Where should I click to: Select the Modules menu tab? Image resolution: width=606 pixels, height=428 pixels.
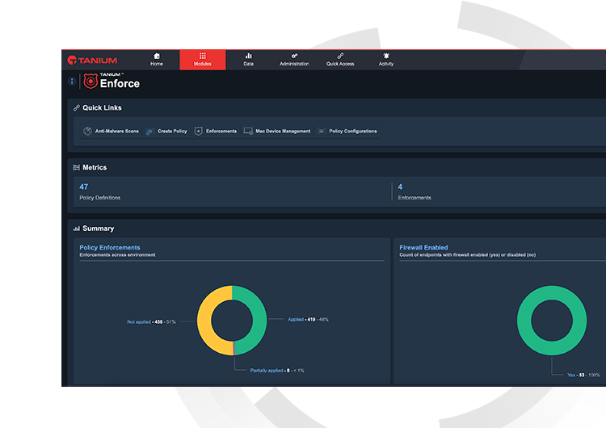[x=203, y=60]
